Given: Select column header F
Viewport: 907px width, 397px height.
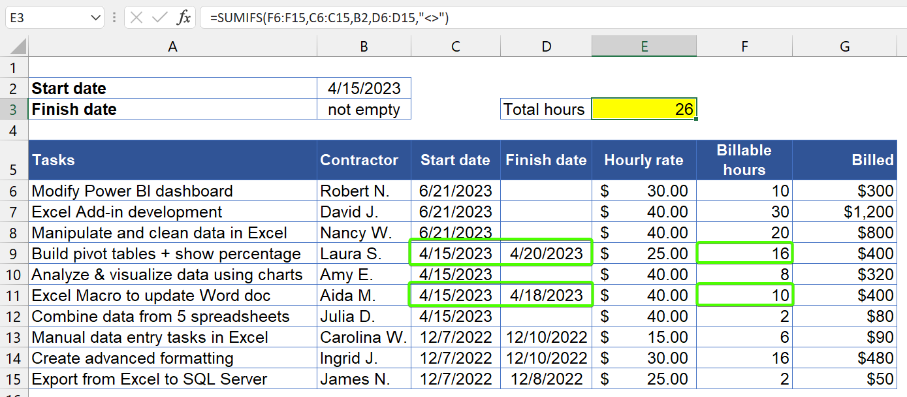Looking at the screenshot, I should pyautogui.click(x=744, y=46).
